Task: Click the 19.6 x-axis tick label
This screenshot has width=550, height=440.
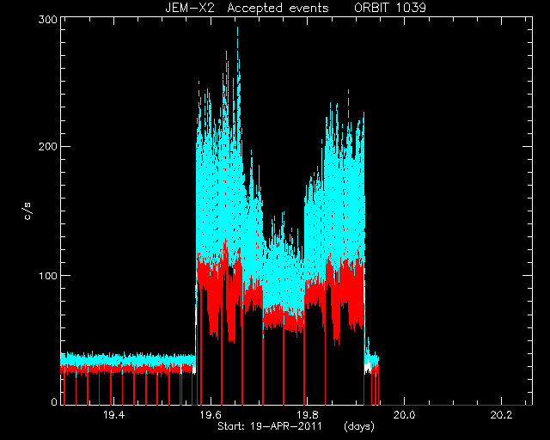Action: (211, 415)
